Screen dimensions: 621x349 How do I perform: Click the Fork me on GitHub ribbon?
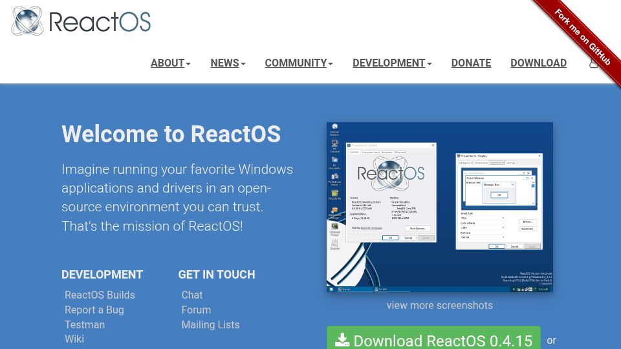click(x=582, y=37)
